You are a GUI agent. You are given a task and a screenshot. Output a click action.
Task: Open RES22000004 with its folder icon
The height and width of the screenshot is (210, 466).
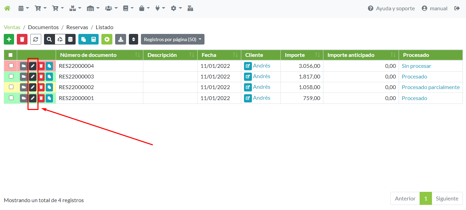[x=24, y=66]
